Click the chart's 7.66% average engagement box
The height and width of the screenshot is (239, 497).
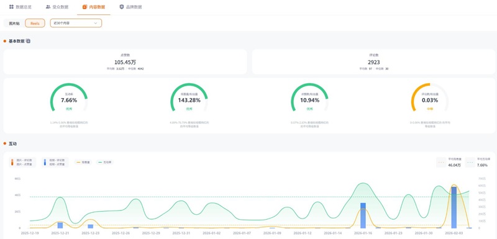478,163
